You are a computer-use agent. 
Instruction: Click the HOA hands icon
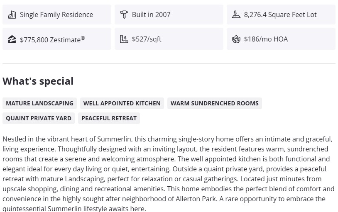pyautogui.click(x=236, y=39)
